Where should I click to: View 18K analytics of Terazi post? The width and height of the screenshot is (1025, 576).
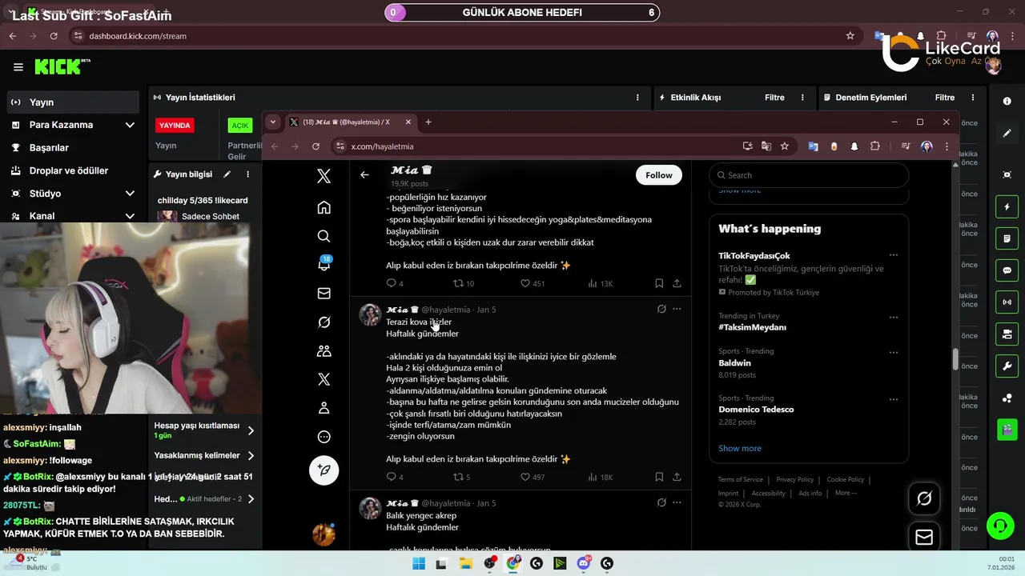pyautogui.click(x=601, y=477)
